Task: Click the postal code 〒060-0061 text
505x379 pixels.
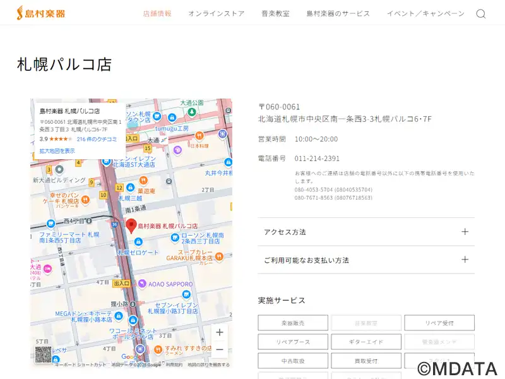Action: [x=279, y=107]
